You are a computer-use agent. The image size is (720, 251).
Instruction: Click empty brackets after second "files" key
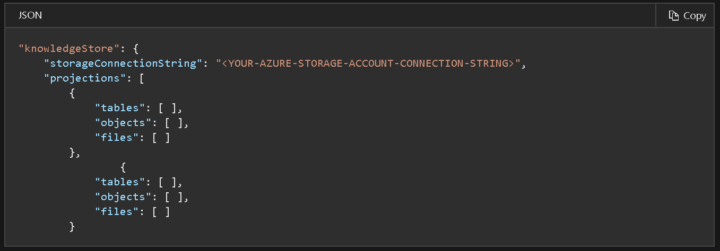point(161,211)
